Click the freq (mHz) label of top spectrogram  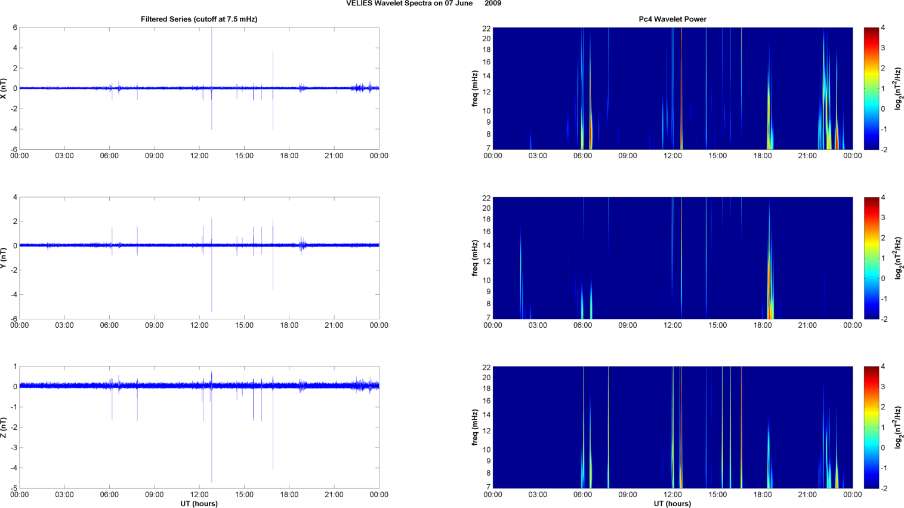click(x=475, y=88)
